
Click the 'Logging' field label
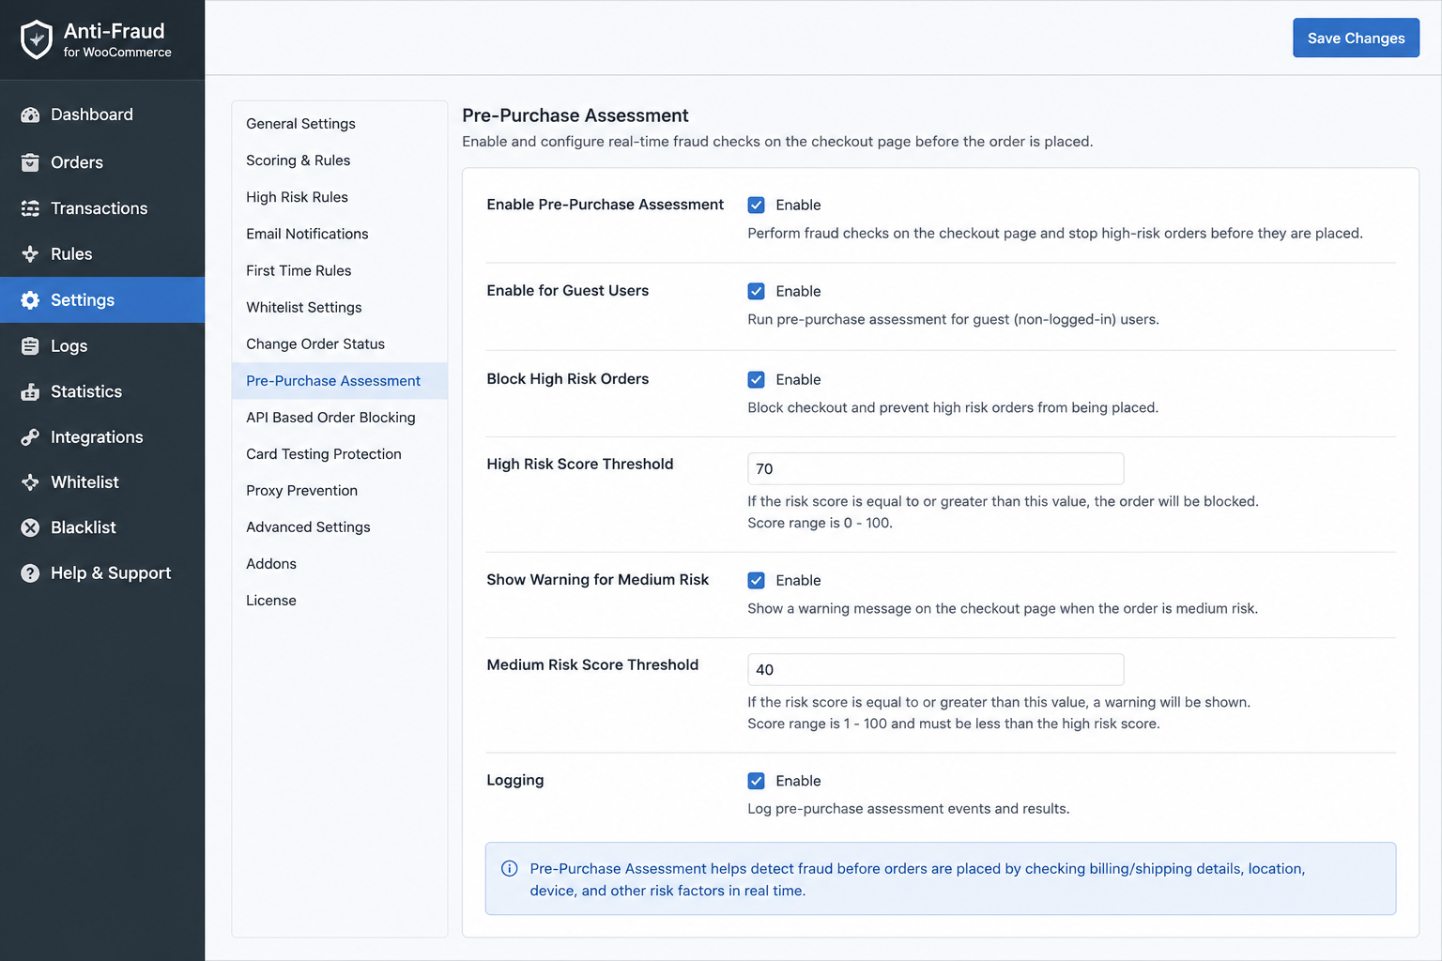click(x=514, y=781)
